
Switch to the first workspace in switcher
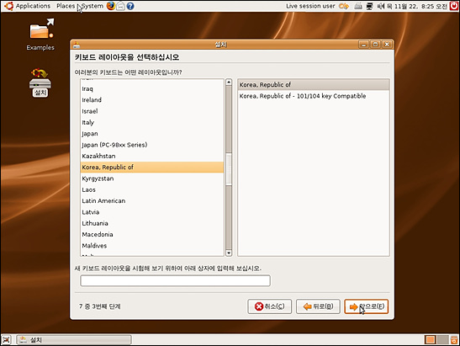(431, 340)
